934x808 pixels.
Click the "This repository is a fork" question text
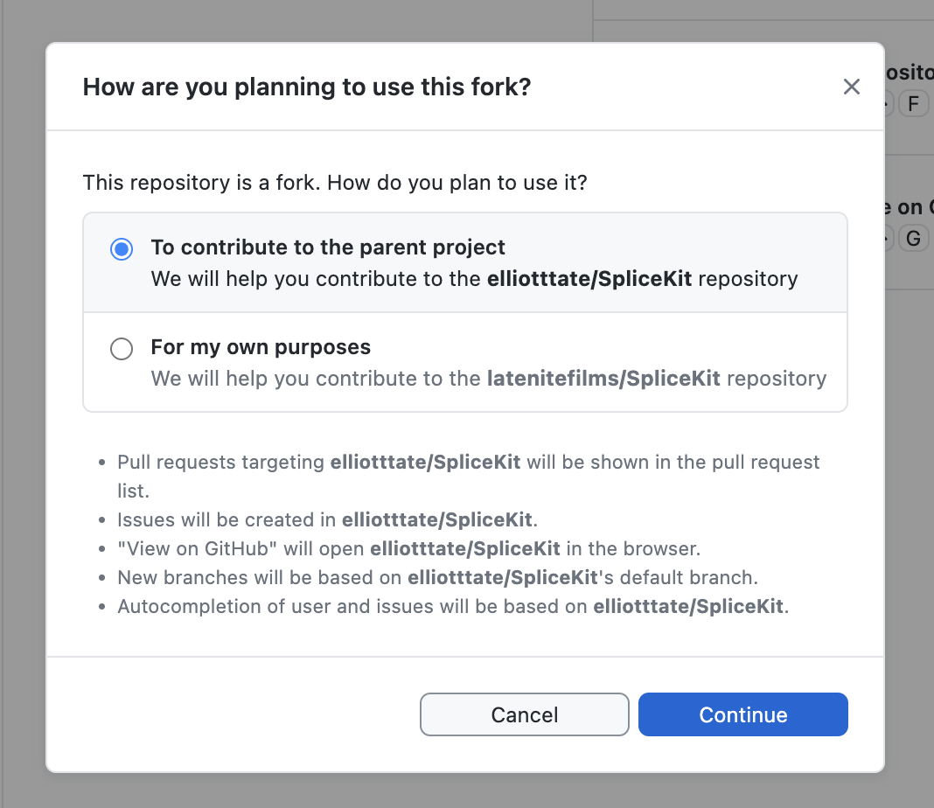point(334,183)
